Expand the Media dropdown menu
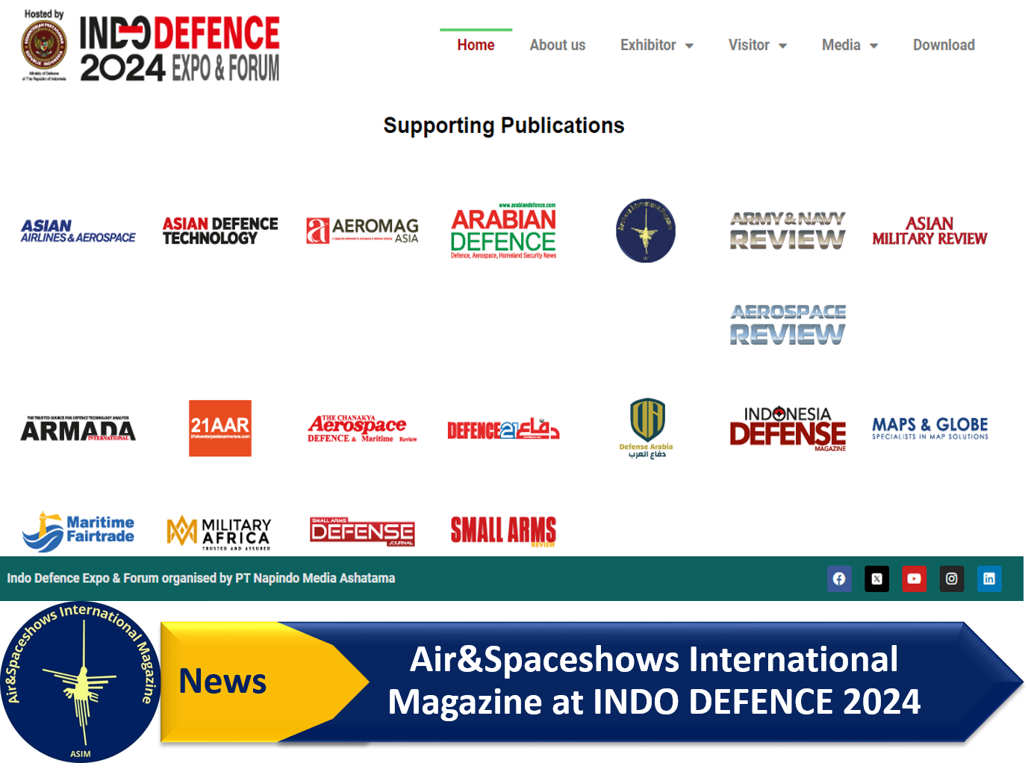Image resolution: width=1031 pixels, height=763 pixels. click(850, 45)
